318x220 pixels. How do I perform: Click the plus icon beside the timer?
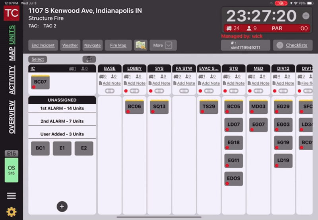(305, 16)
